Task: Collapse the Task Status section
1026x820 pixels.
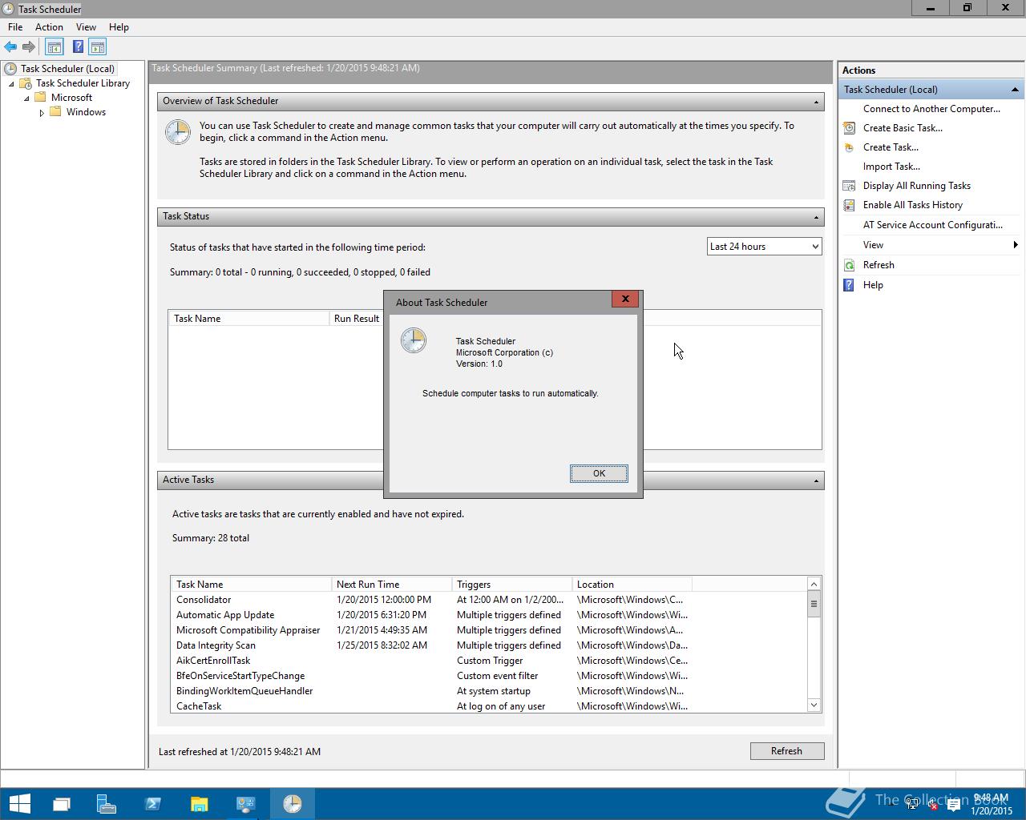Action: (x=816, y=217)
